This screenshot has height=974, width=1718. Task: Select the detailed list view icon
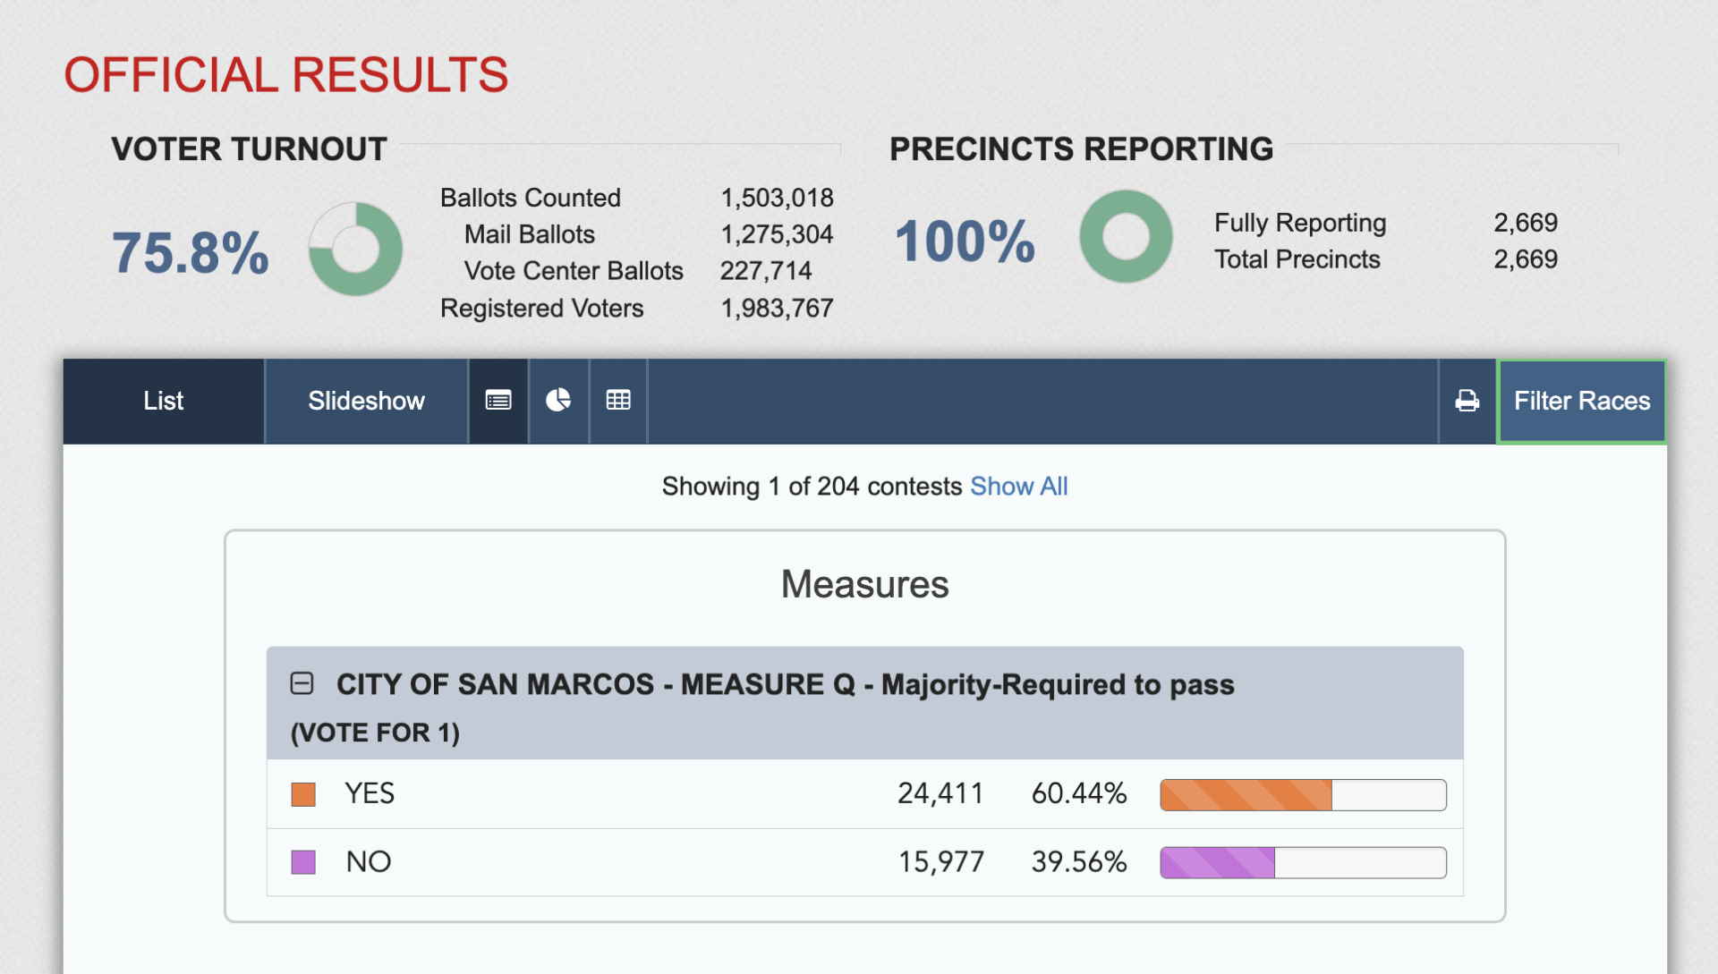498,401
